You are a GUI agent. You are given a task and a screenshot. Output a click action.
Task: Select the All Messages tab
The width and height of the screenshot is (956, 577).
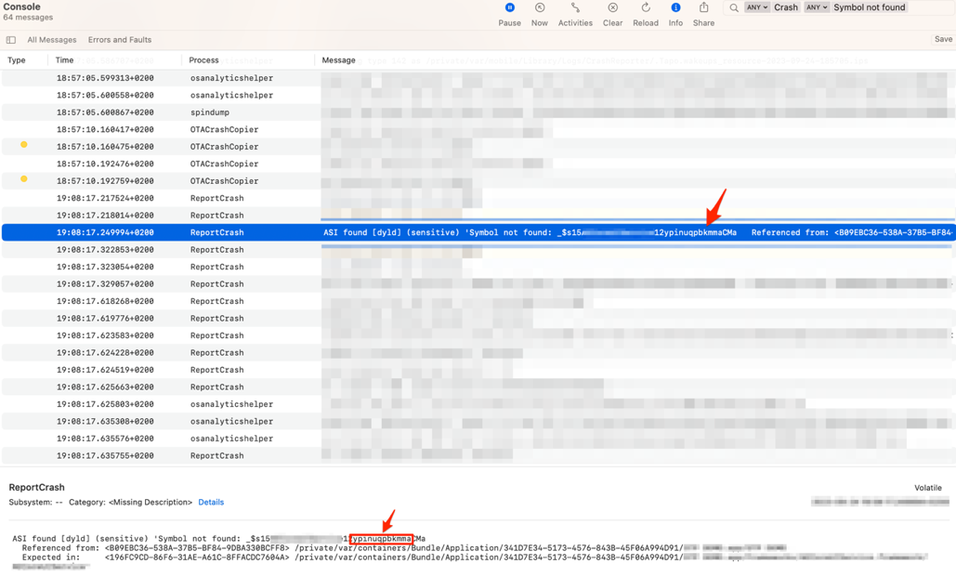pos(52,39)
